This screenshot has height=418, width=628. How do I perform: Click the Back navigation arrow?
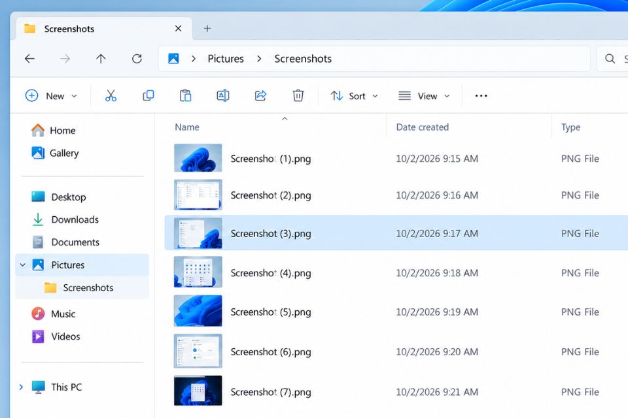pyautogui.click(x=29, y=59)
